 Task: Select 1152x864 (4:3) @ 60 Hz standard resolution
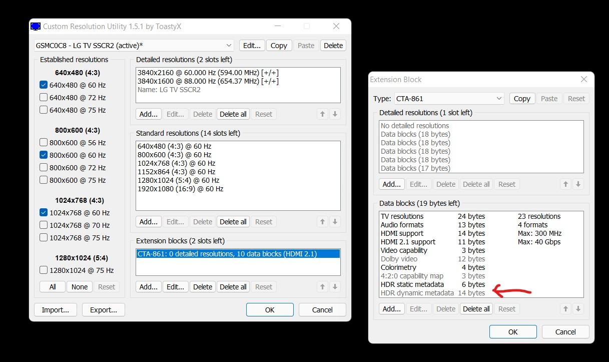pos(238,172)
